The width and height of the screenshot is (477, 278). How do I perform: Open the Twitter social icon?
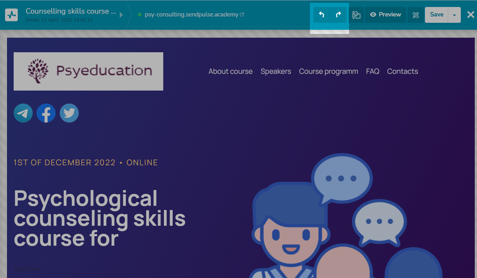pyautogui.click(x=69, y=113)
